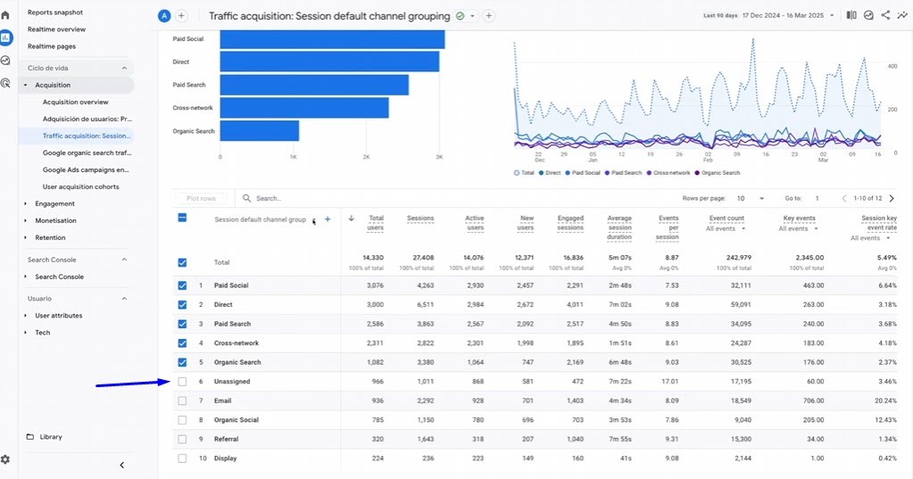
Task: Uncheck the Paid Search row checkbox
Action: tap(182, 324)
